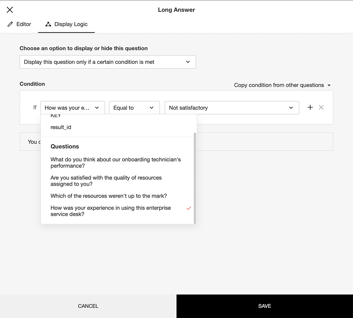
Task: Close the Long Answer dialog
Action: (10, 10)
